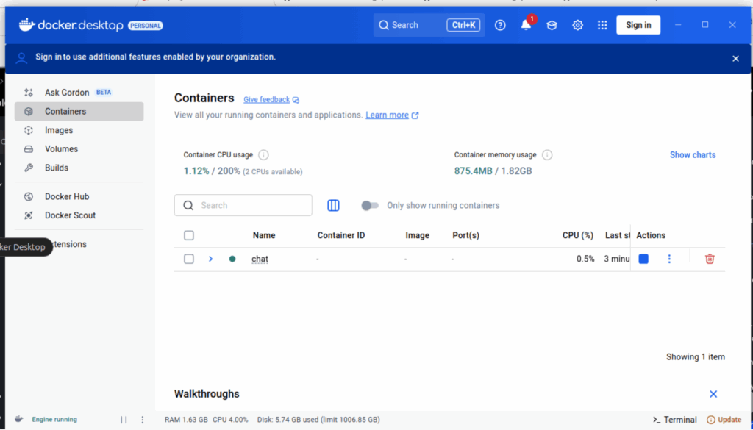Click the Image column header

pyautogui.click(x=418, y=235)
